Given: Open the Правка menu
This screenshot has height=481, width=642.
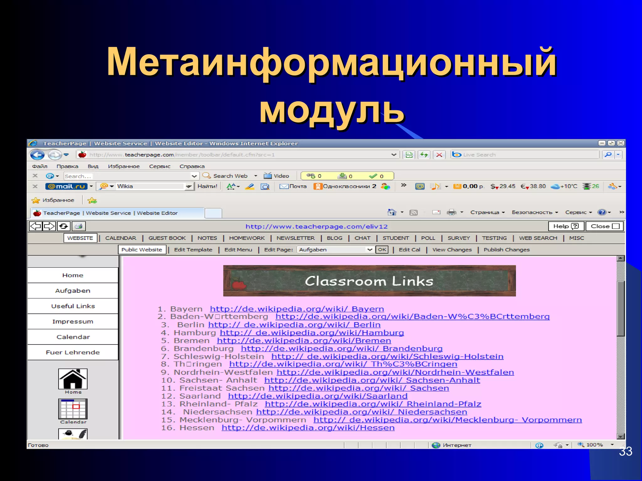Looking at the screenshot, I should point(67,166).
